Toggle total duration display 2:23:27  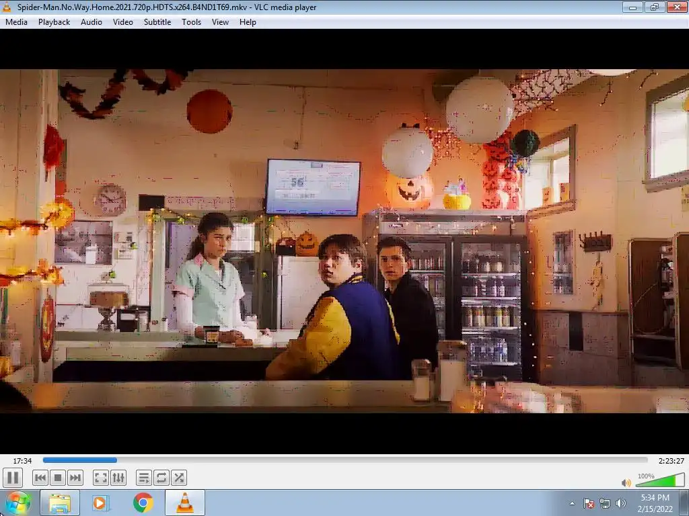pyautogui.click(x=671, y=461)
